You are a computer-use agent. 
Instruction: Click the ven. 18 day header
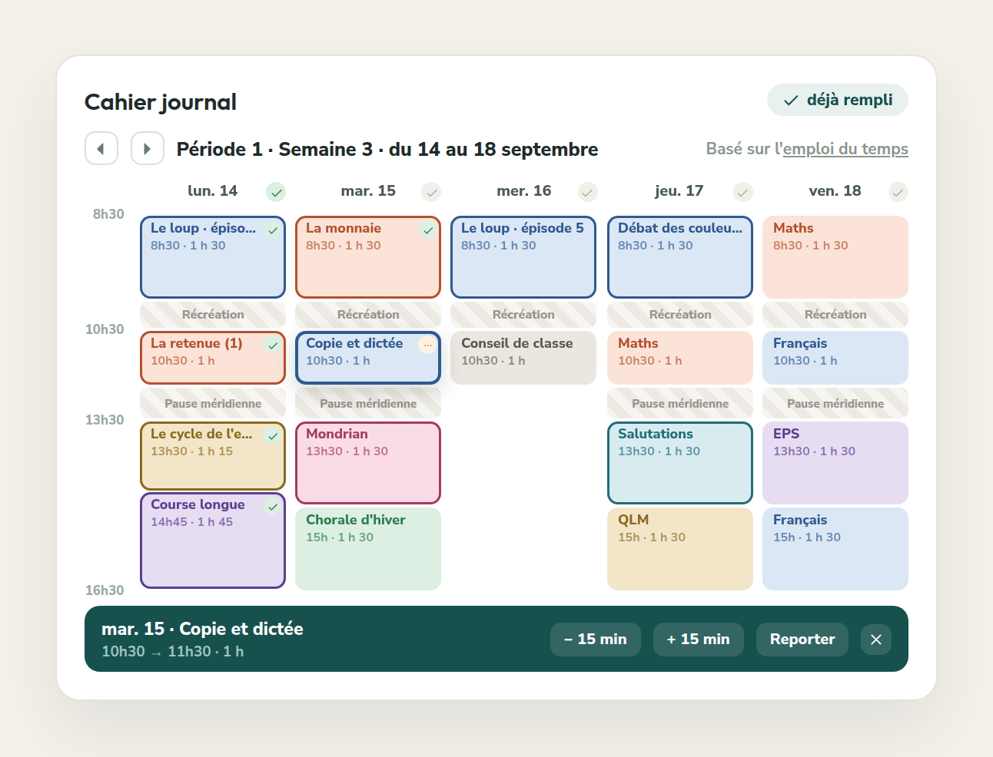(x=835, y=191)
